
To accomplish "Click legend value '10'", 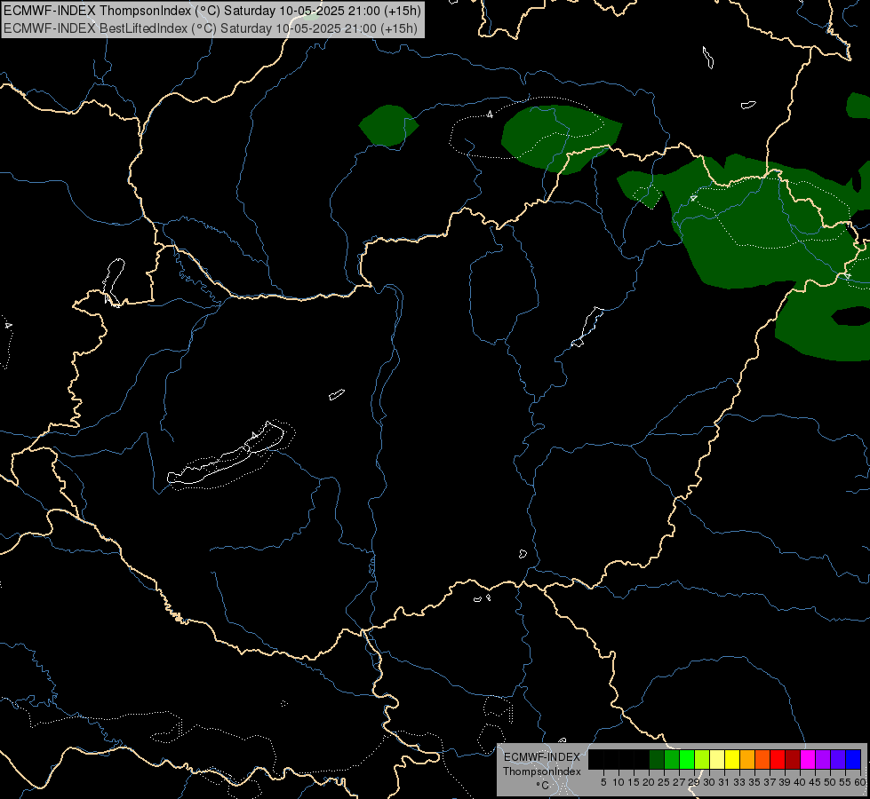I will click(619, 782).
